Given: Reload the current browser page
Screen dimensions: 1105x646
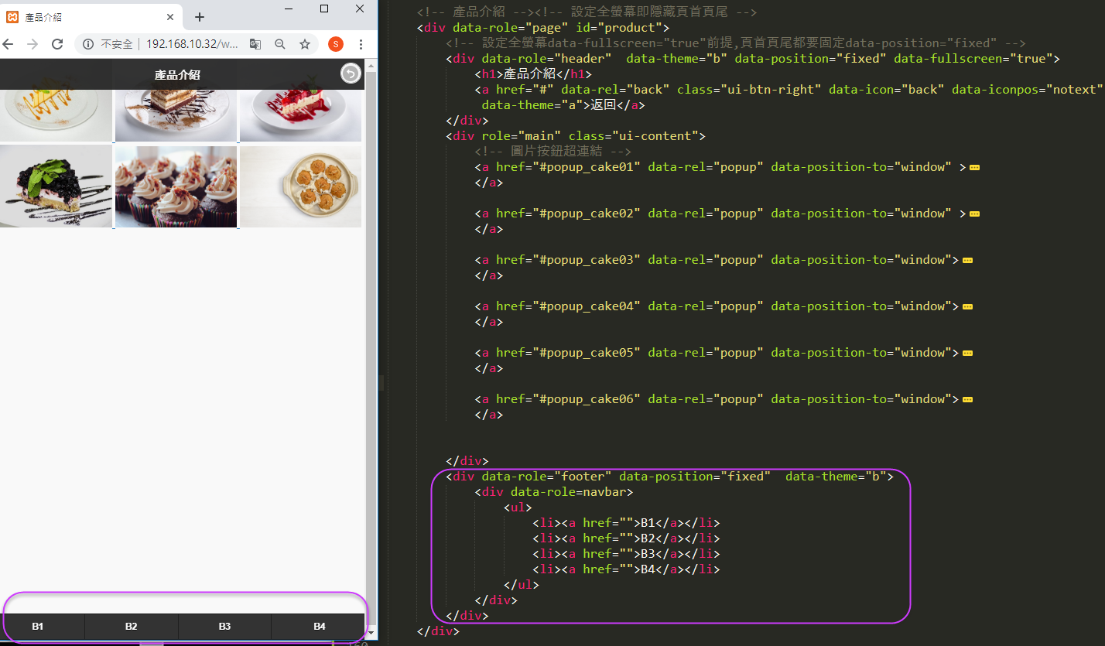Looking at the screenshot, I should (57, 44).
